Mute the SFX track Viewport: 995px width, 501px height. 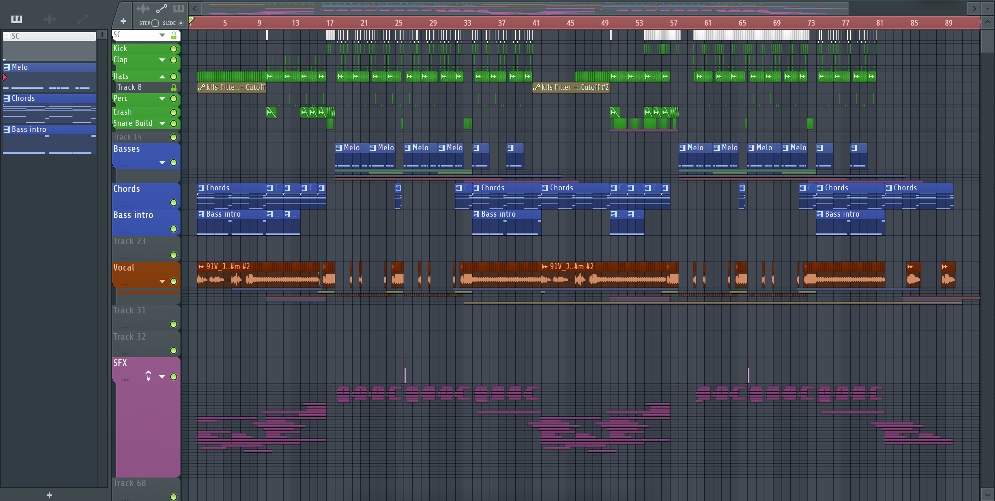pos(174,377)
